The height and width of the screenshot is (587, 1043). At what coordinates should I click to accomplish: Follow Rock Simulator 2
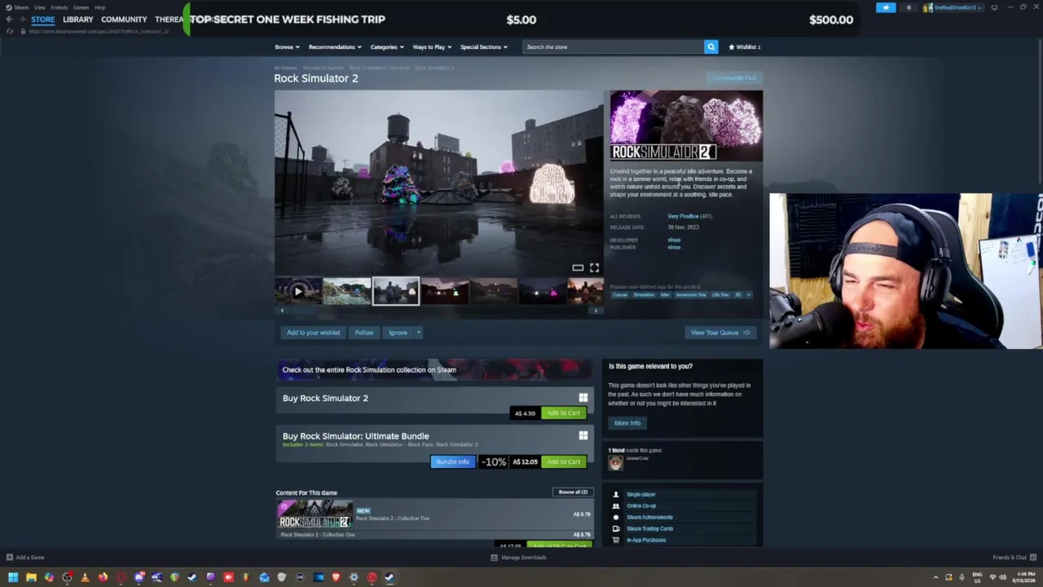click(364, 333)
